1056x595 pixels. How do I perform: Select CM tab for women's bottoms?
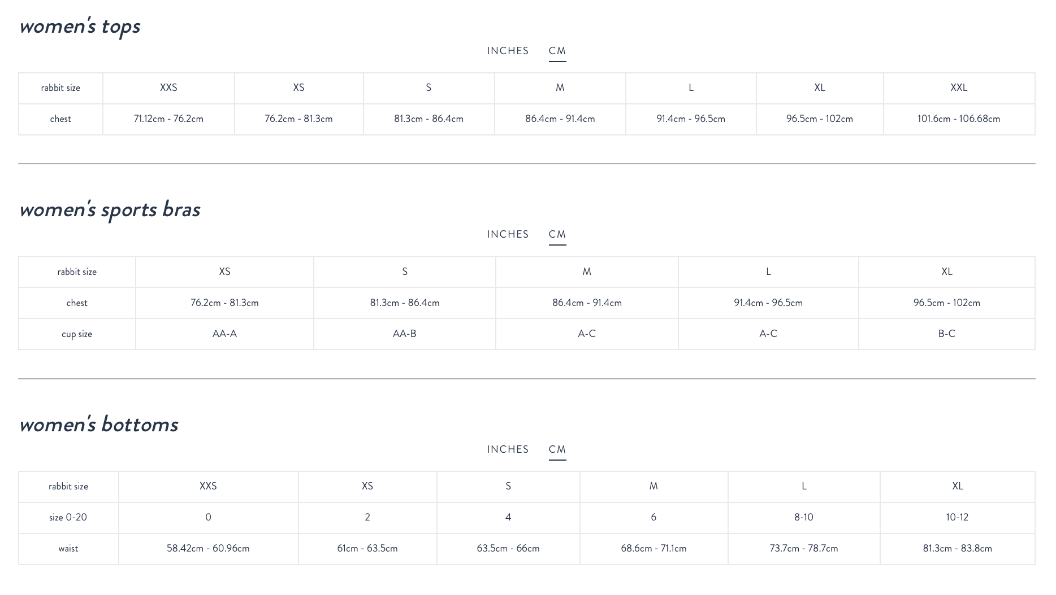pyautogui.click(x=557, y=449)
